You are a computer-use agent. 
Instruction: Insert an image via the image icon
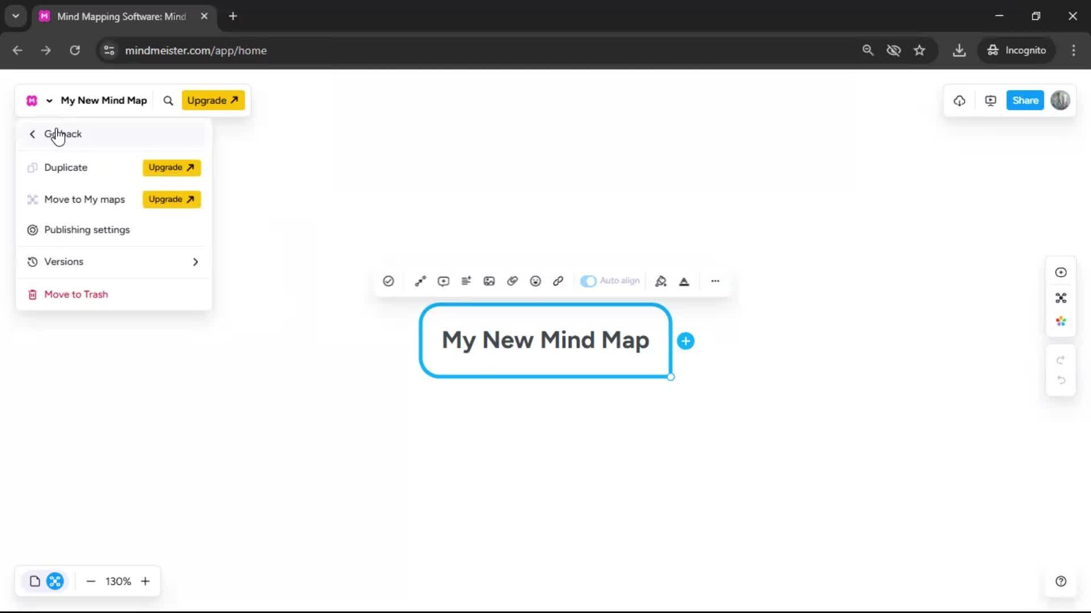click(x=489, y=281)
